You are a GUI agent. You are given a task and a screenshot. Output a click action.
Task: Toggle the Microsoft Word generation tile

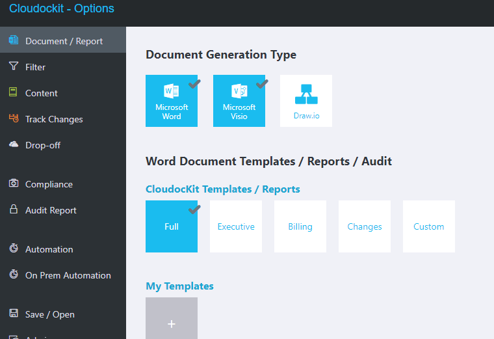point(172,101)
